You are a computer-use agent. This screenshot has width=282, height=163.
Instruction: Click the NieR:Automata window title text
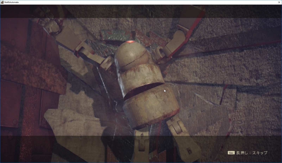coord(11,2)
